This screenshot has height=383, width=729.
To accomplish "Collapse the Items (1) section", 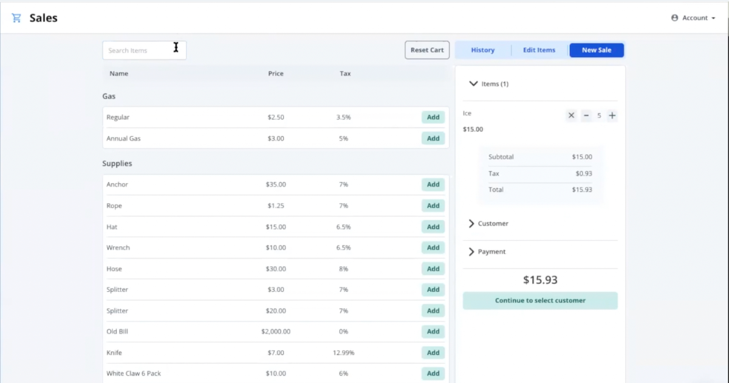I will point(473,84).
